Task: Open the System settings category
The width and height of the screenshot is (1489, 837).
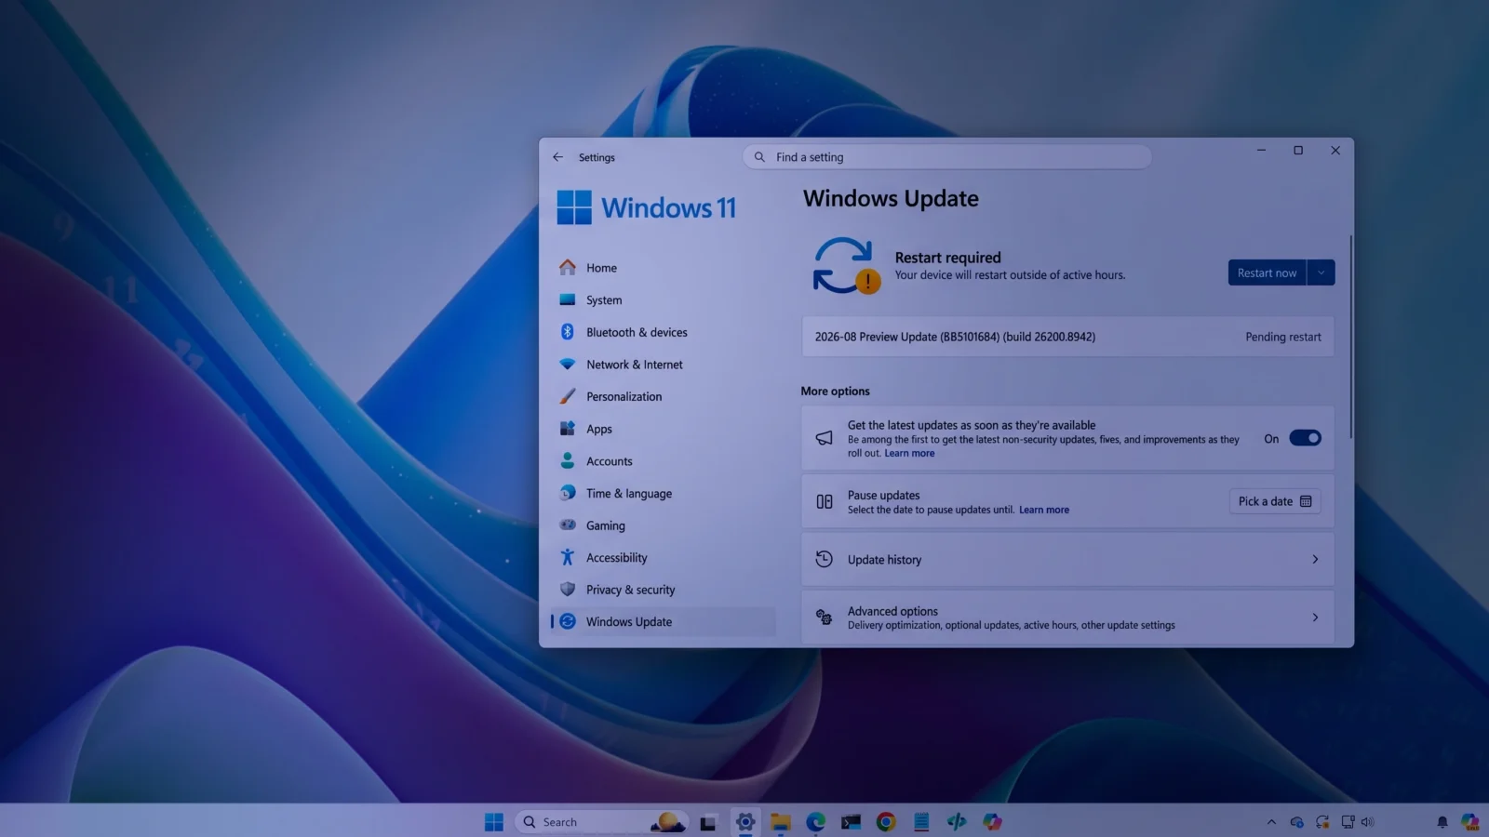Action: click(663, 300)
